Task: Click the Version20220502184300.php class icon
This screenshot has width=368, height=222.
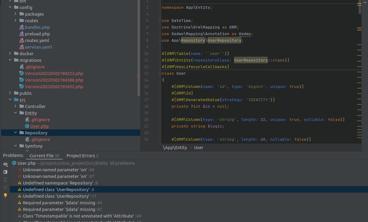Action: click(22, 80)
